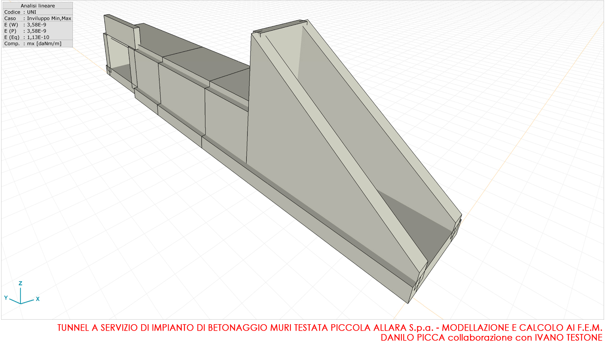Viewport: 606px width, 345px height.
Task: Select the 'E (W)' error value row
Action: pos(37,25)
